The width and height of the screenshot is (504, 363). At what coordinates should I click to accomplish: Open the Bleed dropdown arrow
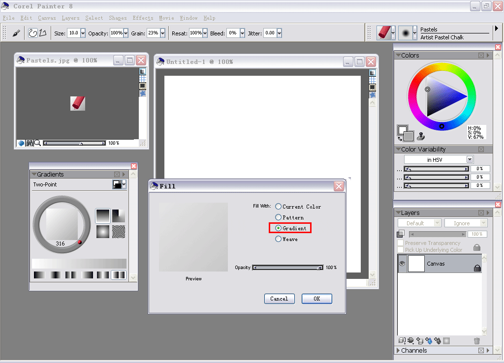tap(242, 33)
